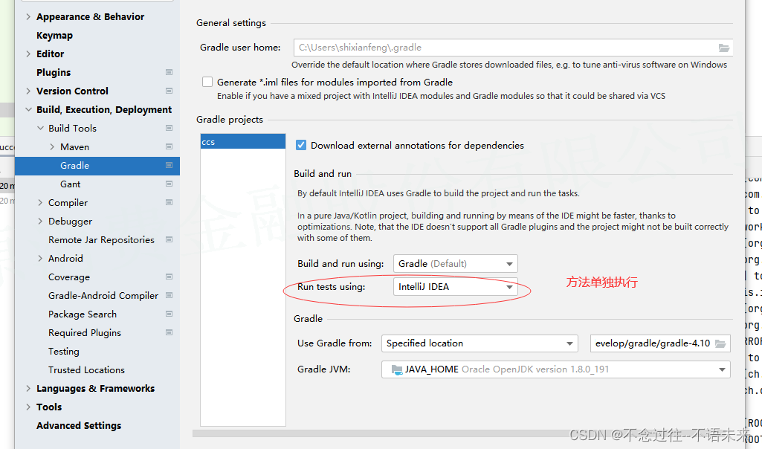
Task: Click project-level icon next to Gant
Action: click(169, 184)
